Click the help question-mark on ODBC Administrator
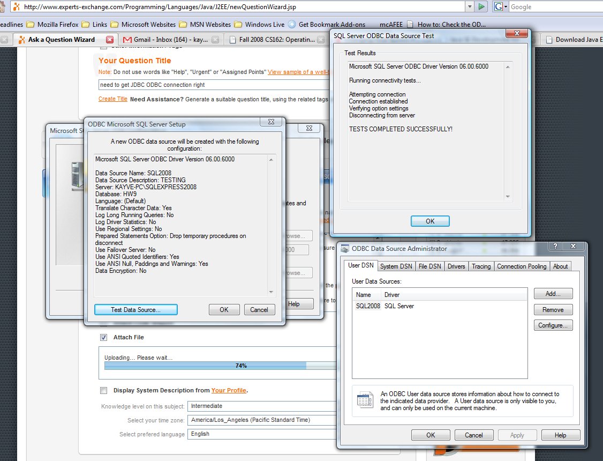 point(555,246)
